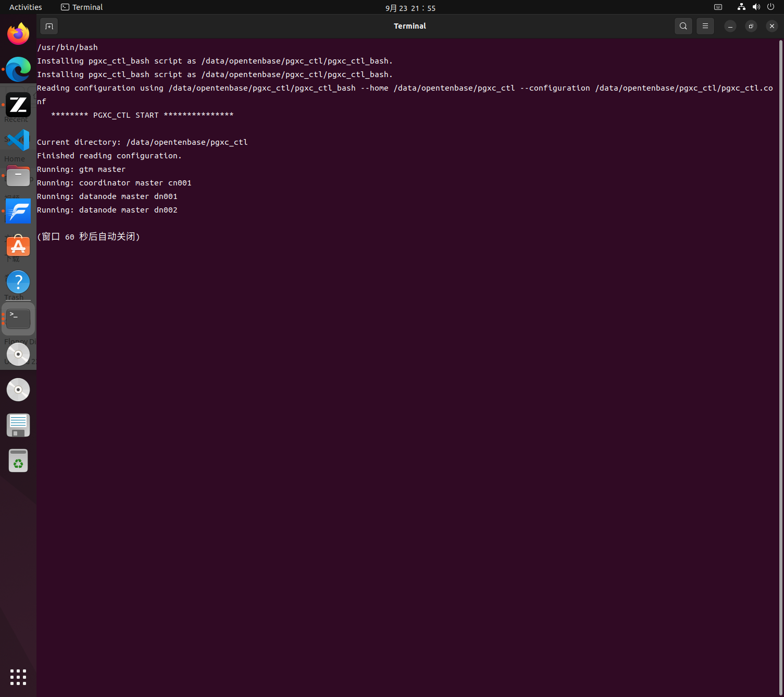Restore the Terminal window size
This screenshot has height=697, width=784.
tap(751, 26)
